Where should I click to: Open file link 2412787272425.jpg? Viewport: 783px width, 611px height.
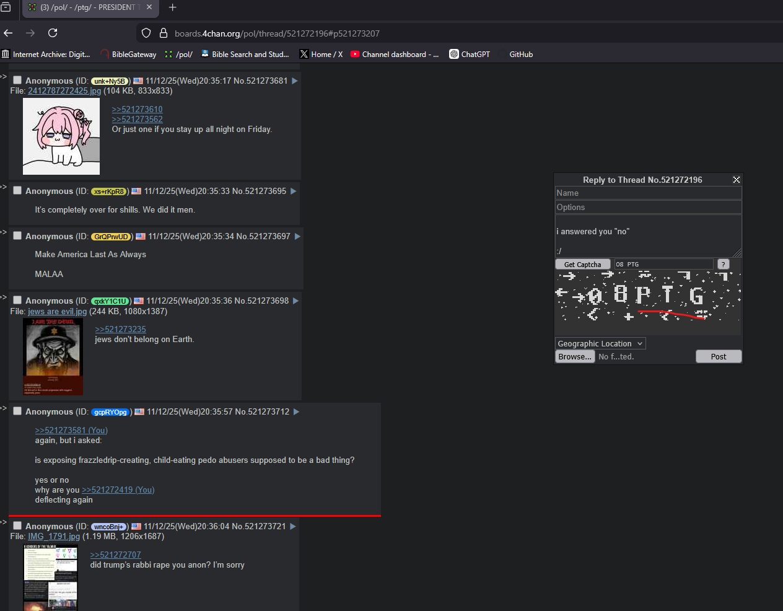[64, 90]
